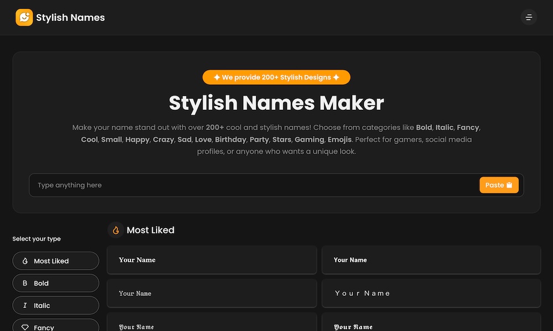This screenshot has width=553, height=331.
Task: Choose the typewriter-style 'Your Name' card
Action: (212, 293)
